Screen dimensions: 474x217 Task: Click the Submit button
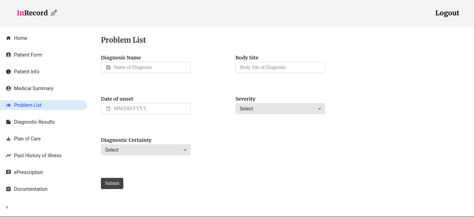coord(112,183)
